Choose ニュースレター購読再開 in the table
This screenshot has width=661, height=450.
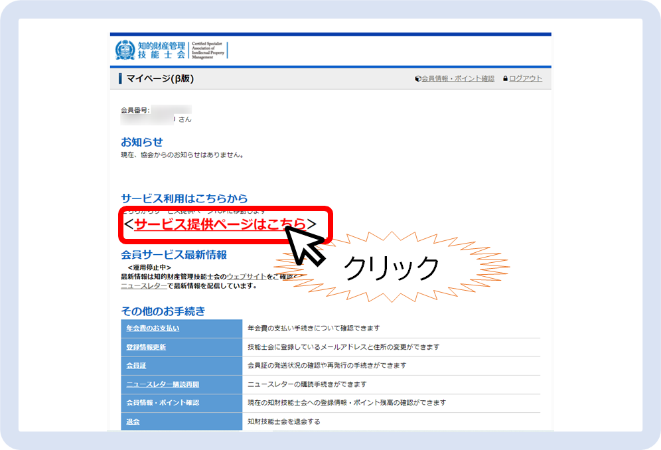(163, 384)
